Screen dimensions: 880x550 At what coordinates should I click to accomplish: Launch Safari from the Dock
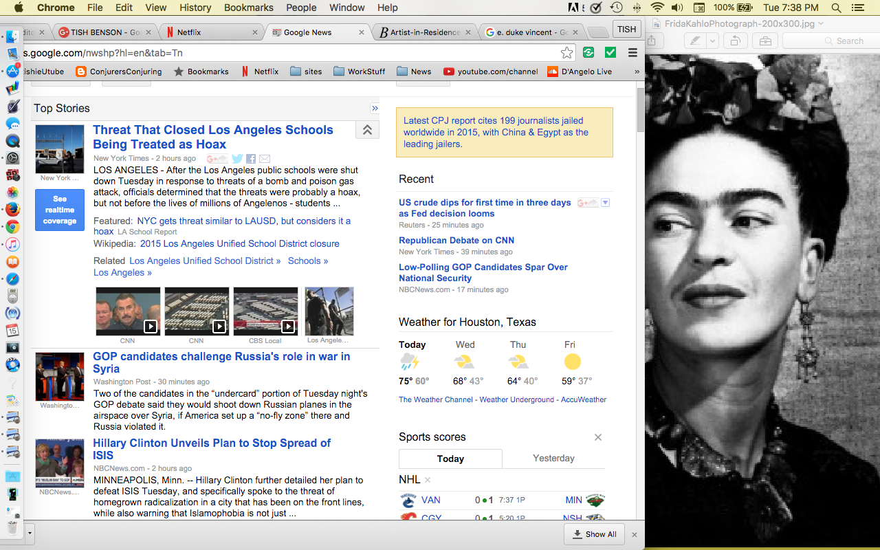click(12, 278)
